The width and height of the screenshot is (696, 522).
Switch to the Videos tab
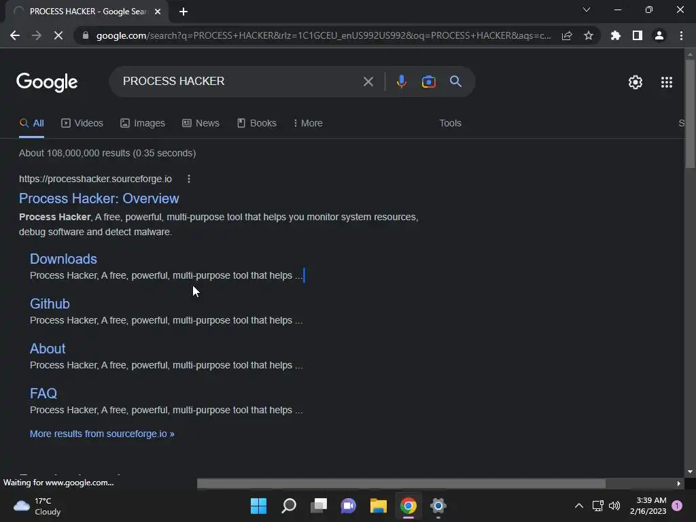click(82, 123)
